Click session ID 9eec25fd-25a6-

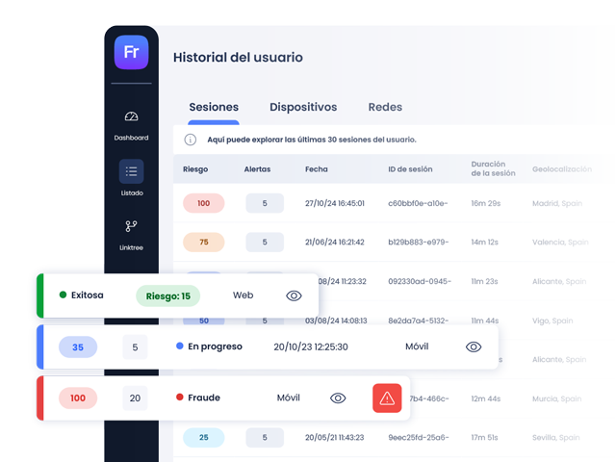(x=418, y=437)
